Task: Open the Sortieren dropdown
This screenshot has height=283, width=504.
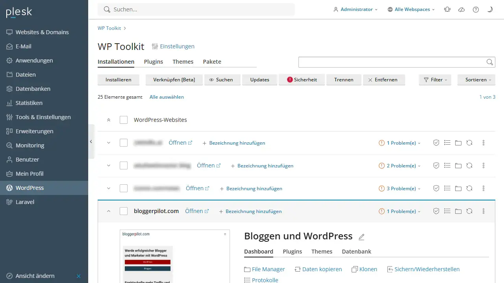Action: tap(476, 80)
